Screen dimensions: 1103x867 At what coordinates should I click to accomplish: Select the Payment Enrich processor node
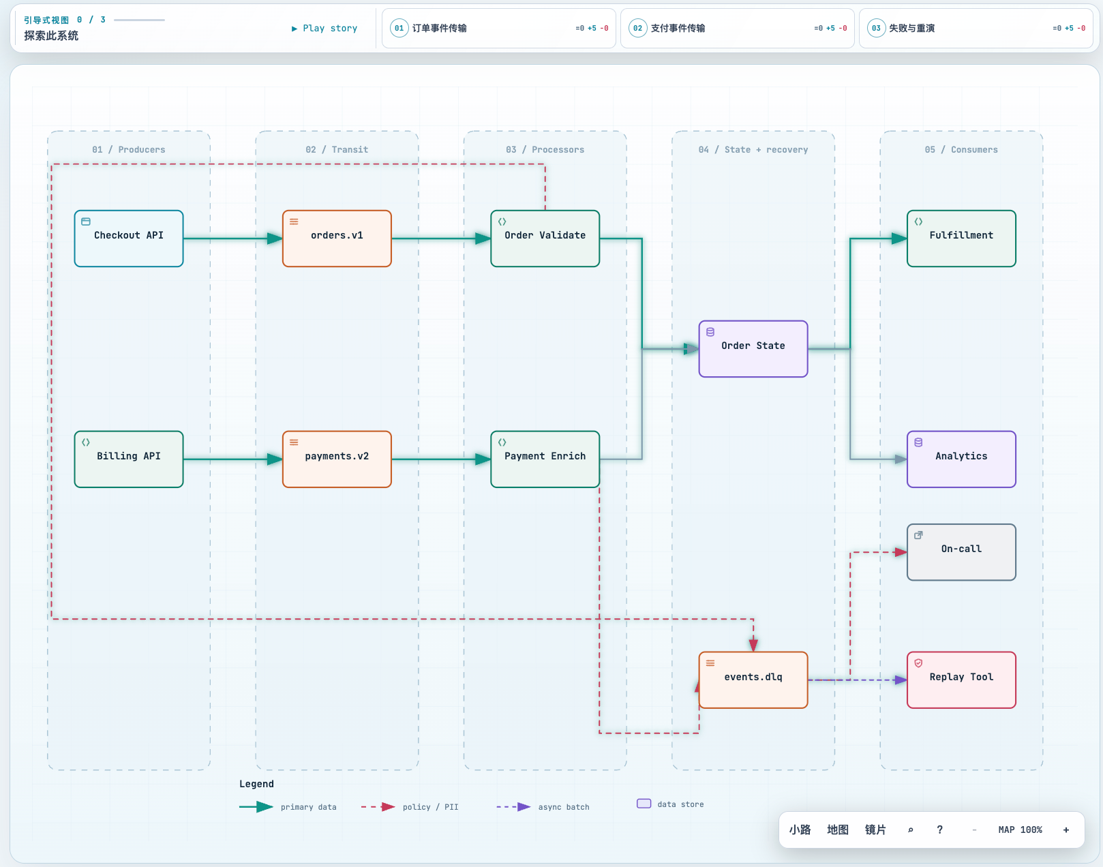coord(545,459)
